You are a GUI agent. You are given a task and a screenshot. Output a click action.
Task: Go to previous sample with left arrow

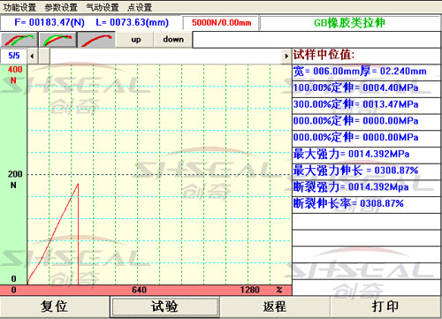tap(32, 56)
